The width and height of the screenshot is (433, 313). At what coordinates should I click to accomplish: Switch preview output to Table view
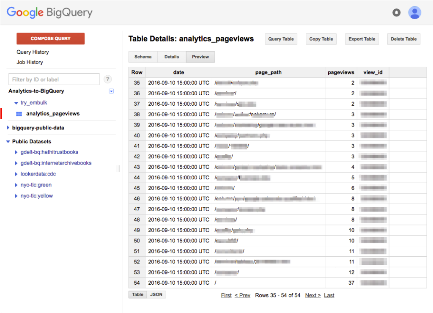[x=137, y=294]
